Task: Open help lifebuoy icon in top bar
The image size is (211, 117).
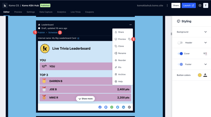Action: pyautogui.click(x=200, y=6)
